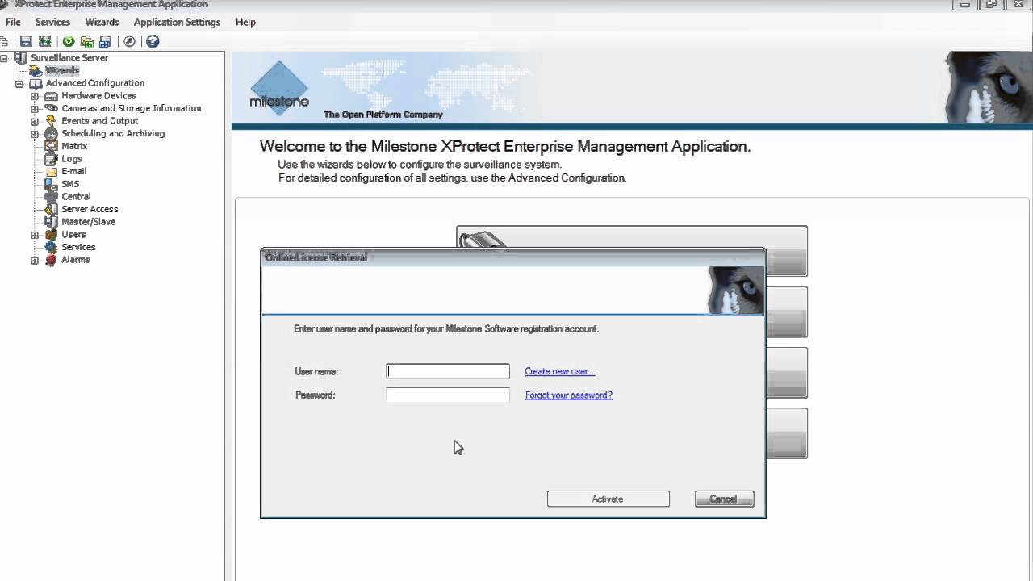Screen dimensions: 1033x581
Task: Collapse the Surveillance Server root node
Action: click(x=4, y=58)
